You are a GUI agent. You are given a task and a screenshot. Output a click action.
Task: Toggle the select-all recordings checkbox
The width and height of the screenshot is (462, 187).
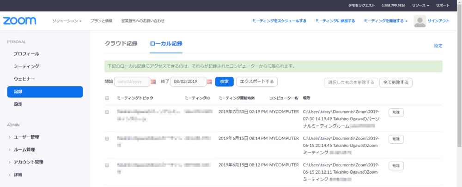click(x=107, y=98)
